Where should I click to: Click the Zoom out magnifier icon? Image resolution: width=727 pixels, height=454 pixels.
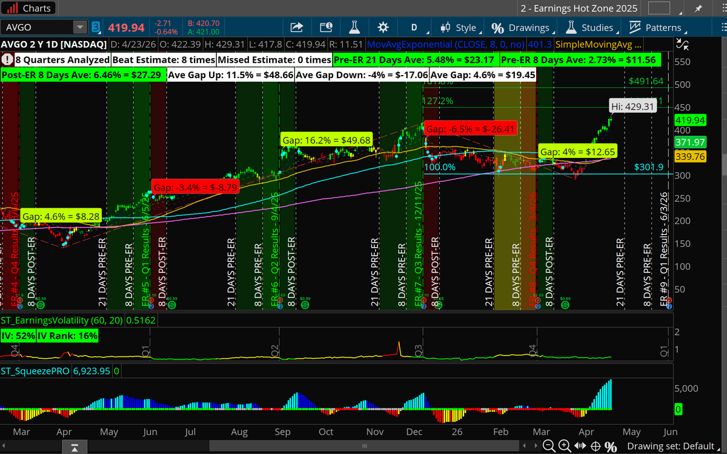548,446
